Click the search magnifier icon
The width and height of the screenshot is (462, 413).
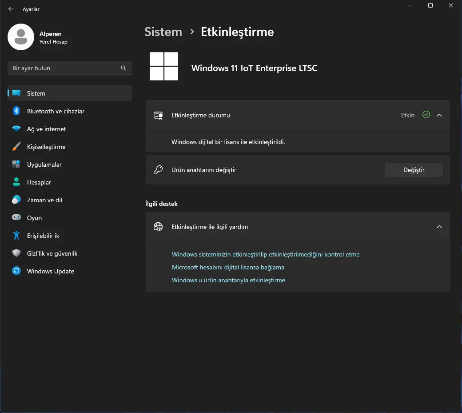pos(123,68)
